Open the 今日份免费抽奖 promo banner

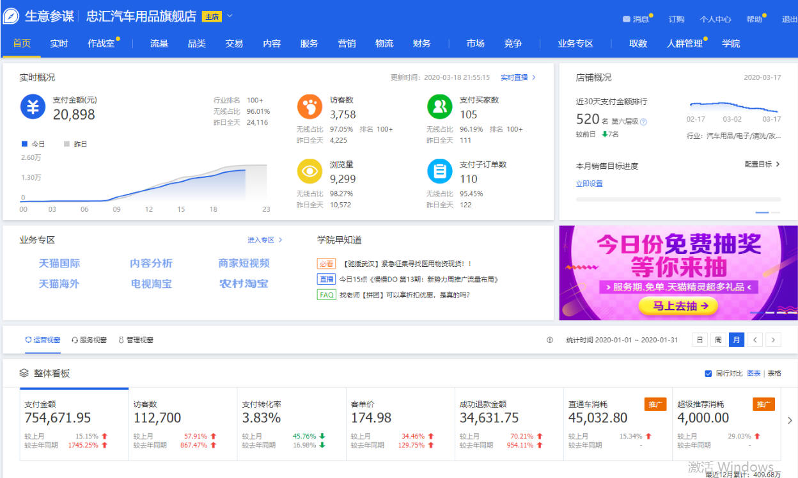(678, 273)
